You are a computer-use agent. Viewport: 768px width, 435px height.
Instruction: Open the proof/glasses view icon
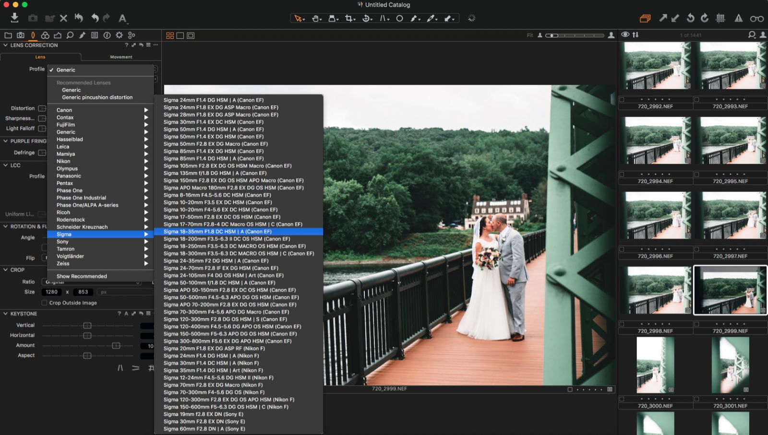(x=757, y=18)
